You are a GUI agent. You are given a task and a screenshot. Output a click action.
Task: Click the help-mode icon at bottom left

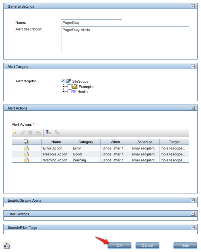[7, 245]
